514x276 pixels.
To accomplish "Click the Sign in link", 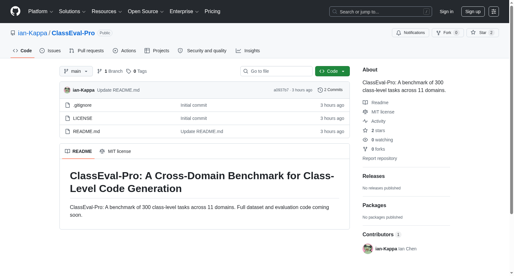I will 447,12.
